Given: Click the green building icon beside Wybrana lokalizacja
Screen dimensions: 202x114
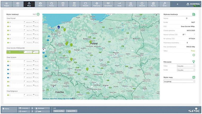Looking at the screenshot, I should point(194,14).
